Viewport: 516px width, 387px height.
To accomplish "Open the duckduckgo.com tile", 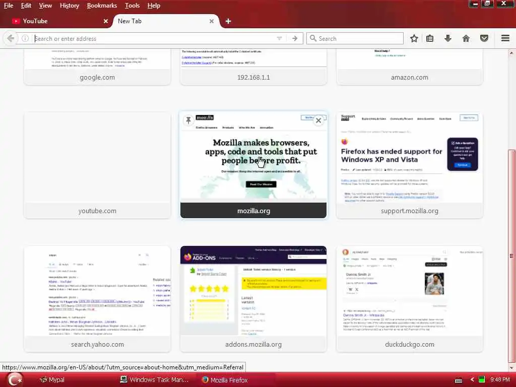I will point(409,299).
